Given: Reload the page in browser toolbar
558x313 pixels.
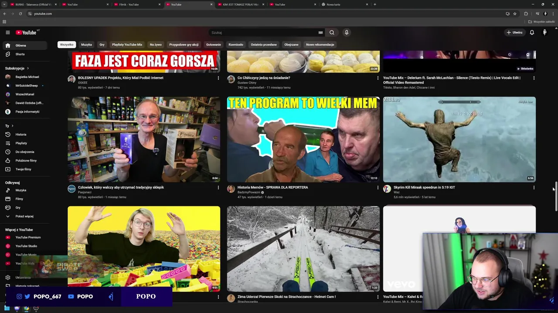Looking at the screenshot, I should point(20,13).
